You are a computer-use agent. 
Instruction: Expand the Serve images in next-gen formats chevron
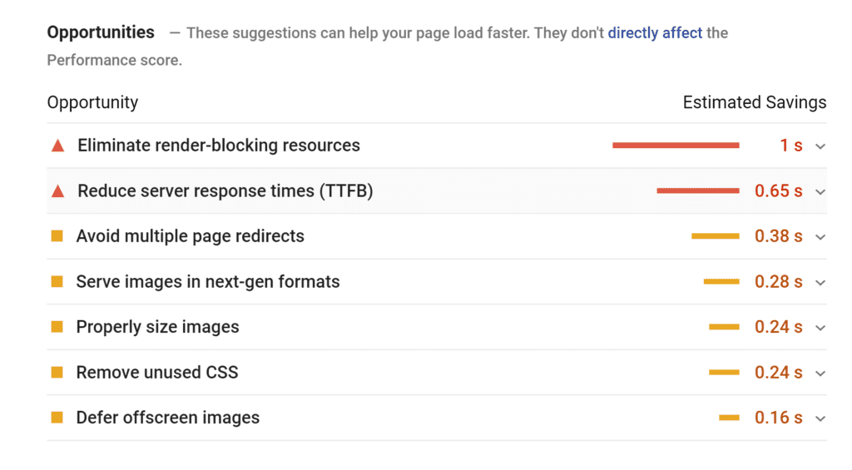pos(820,283)
